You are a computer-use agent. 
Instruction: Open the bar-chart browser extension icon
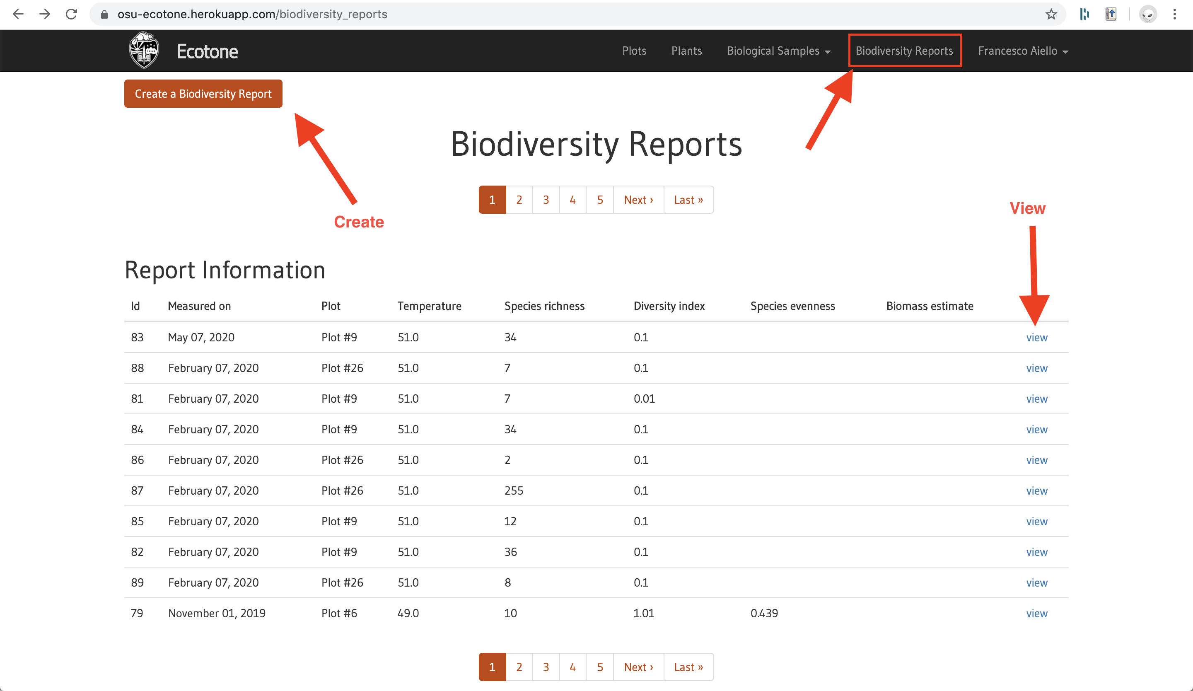pyautogui.click(x=1084, y=14)
